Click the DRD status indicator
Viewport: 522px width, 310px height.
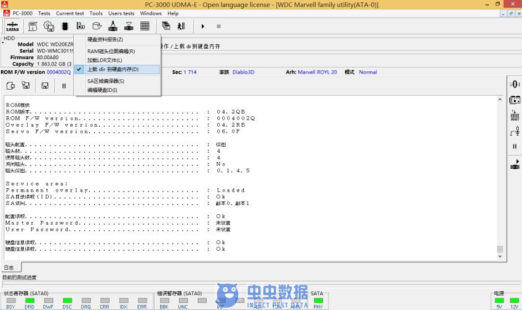tap(29, 301)
